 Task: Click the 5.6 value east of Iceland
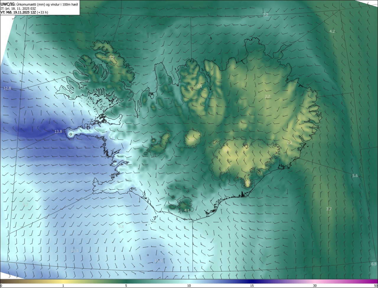pos(355,176)
